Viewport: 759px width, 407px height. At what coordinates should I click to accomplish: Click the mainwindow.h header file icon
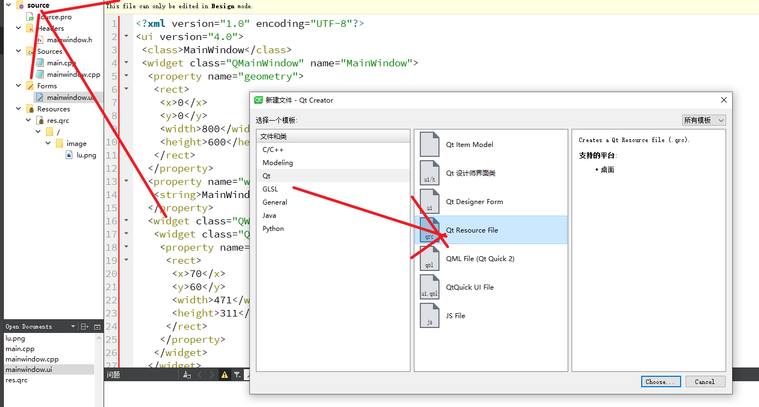click(x=40, y=40)
